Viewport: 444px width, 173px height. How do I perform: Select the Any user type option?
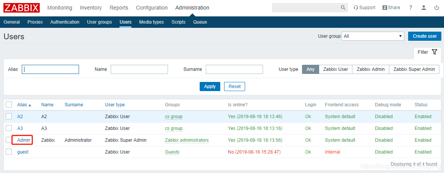[311, 69]
